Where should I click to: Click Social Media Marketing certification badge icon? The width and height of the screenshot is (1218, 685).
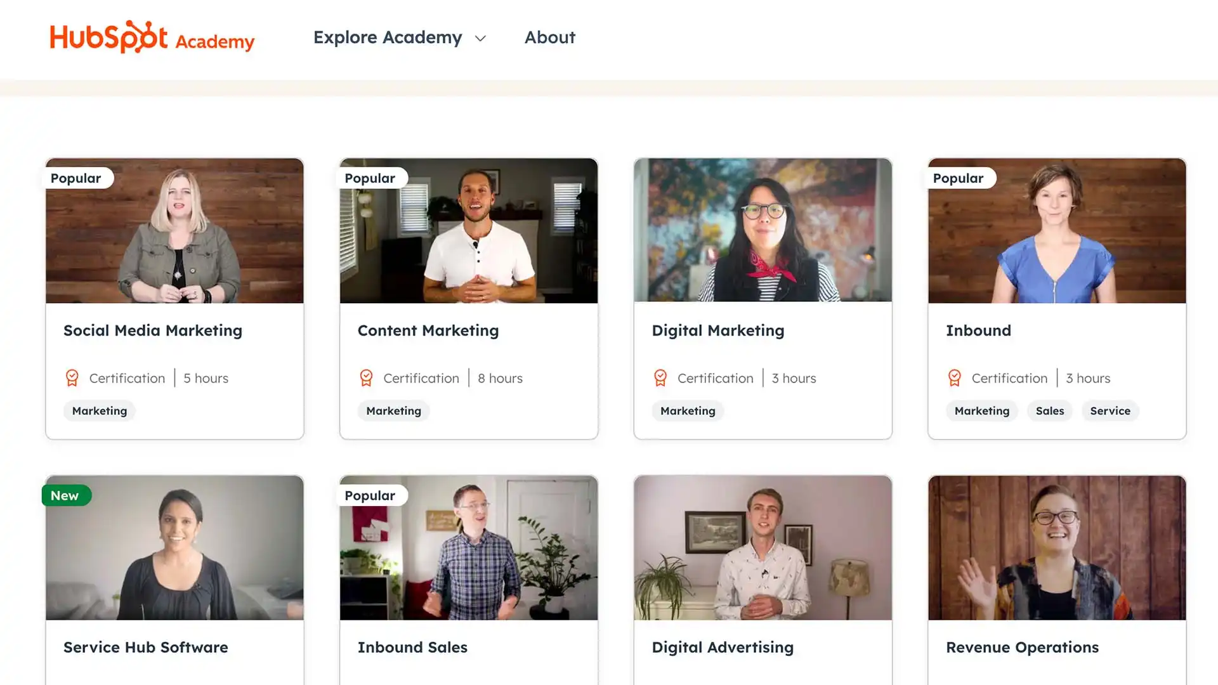coord(72,378)
